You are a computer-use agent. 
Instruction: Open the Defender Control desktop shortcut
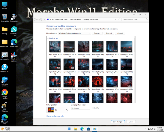[5, 82]
